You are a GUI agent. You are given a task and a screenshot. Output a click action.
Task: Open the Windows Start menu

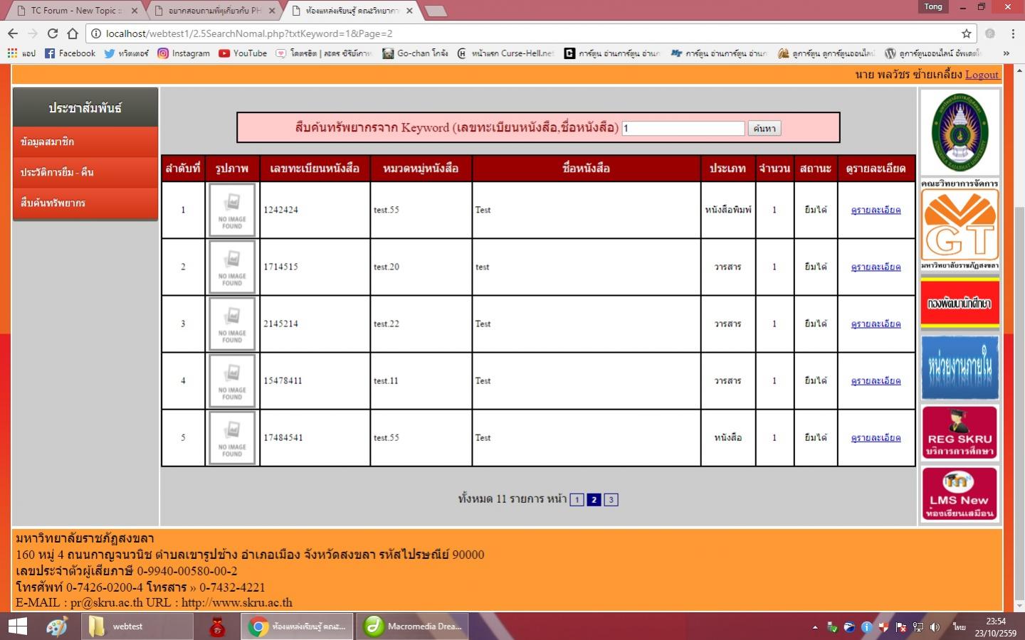click(x=17, y=626)
